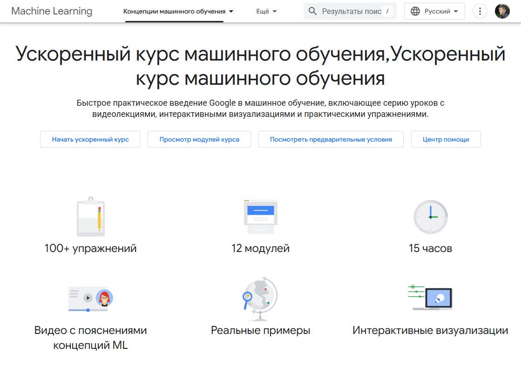Click the clipboard icon above «100+ упражнений»
Screen dimensions: 521x367
(90, 217)
